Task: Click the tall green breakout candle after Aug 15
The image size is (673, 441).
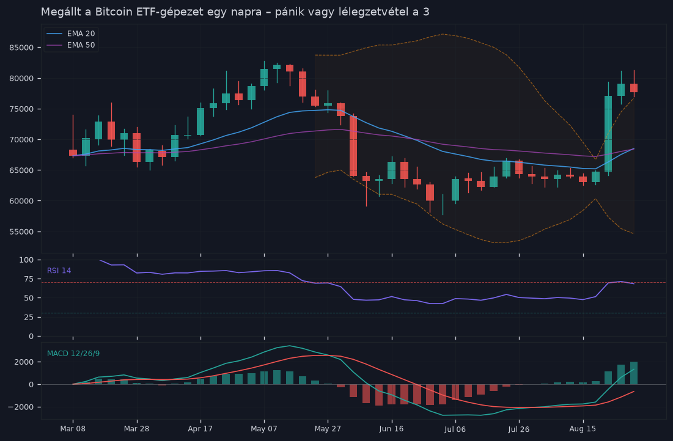Action: coord(608,134)
